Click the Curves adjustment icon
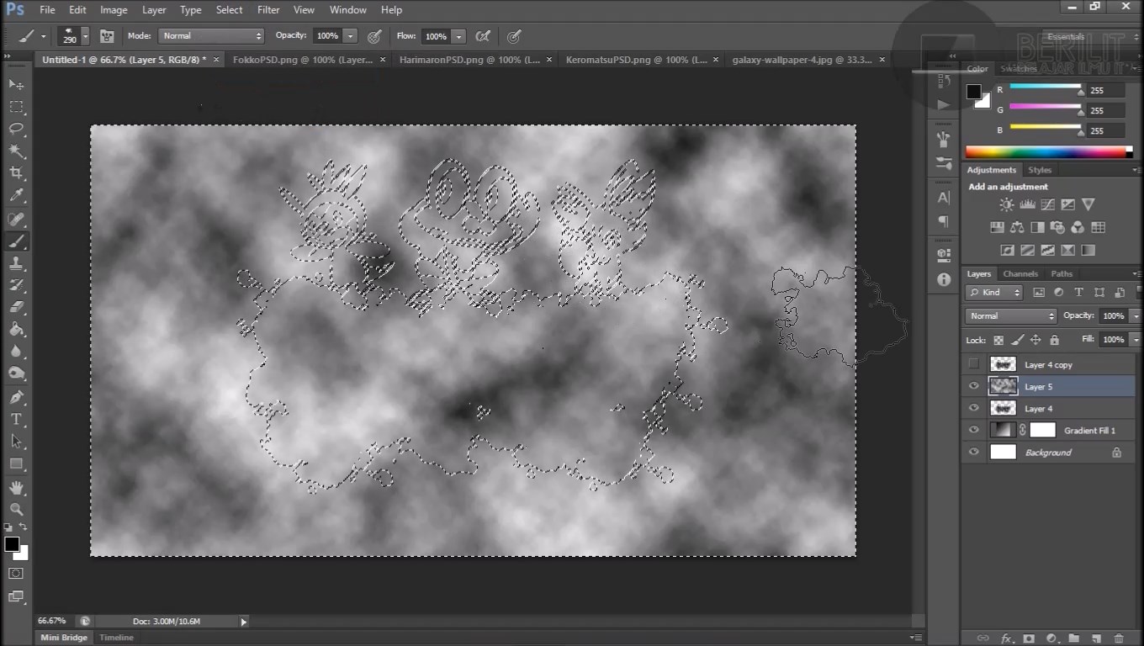This screenshot has height=646, width=1144. [1047, 204]
